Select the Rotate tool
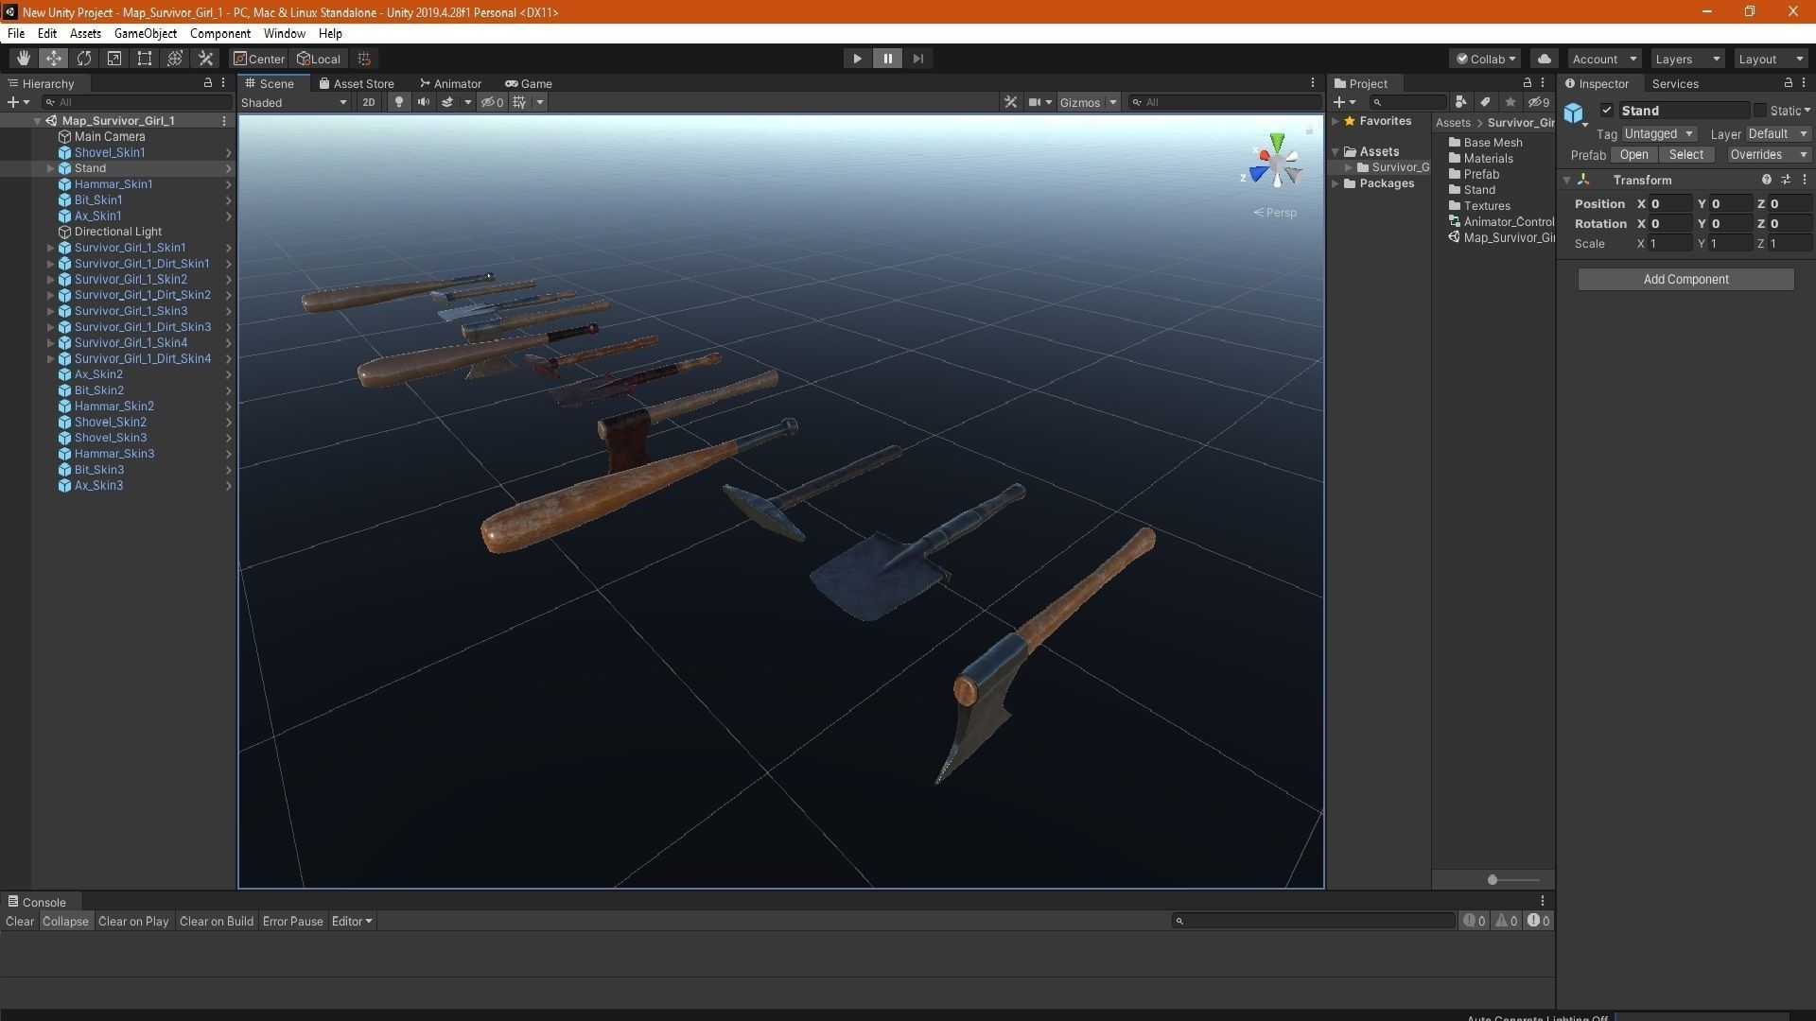Viewport: 1816px width, 1021px height. (x=84, y=59)
